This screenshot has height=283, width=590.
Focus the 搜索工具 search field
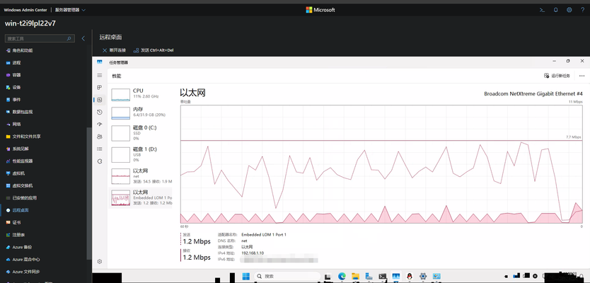40,38
